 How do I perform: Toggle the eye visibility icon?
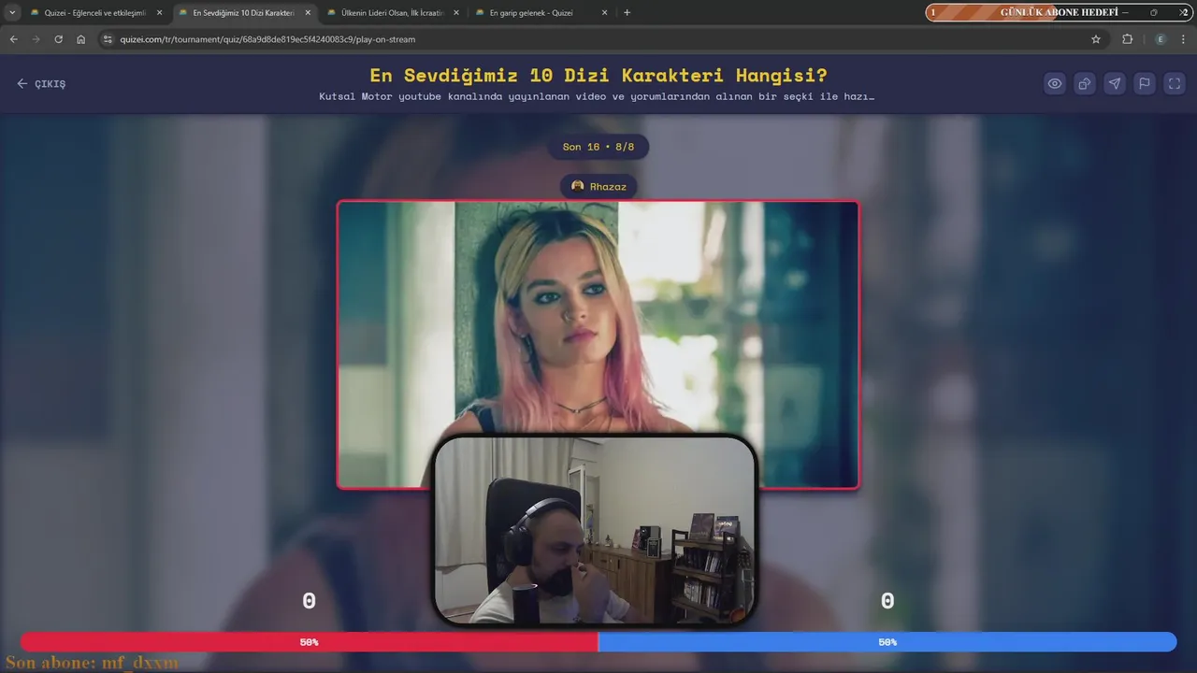(1055, 83)
